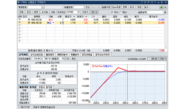Click the range end field showing 290.16

click(47, 59)
